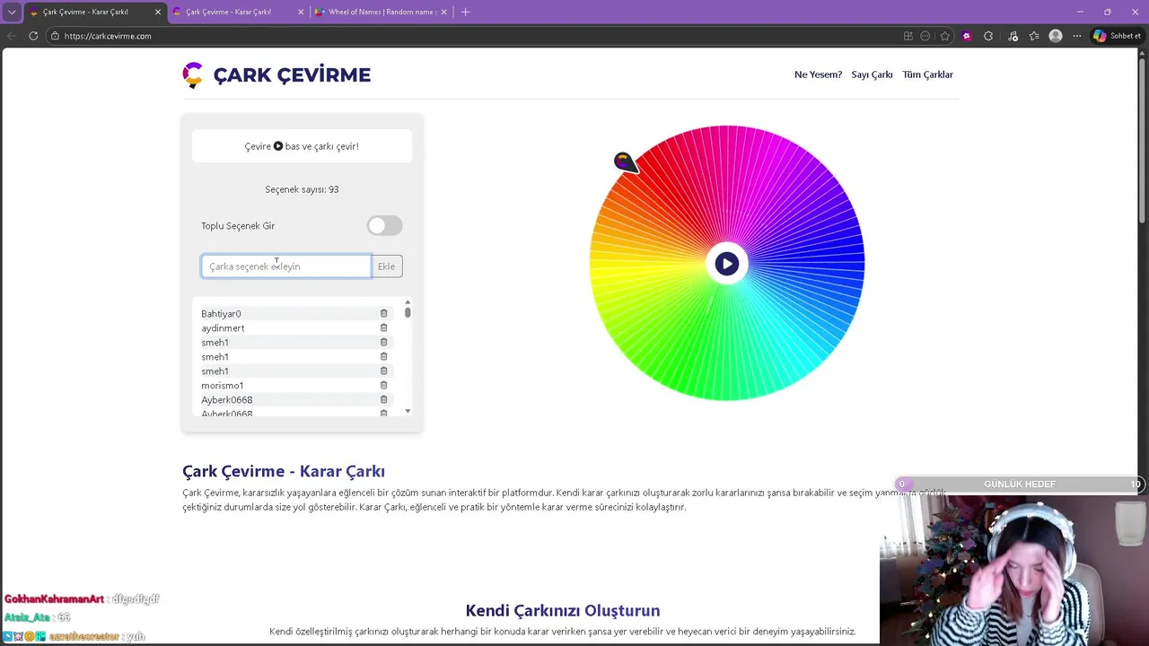The height and width of the screenshot is (646, 1149).
Task: Open the tab search dropdown arrow
Action: click(12, 12)
